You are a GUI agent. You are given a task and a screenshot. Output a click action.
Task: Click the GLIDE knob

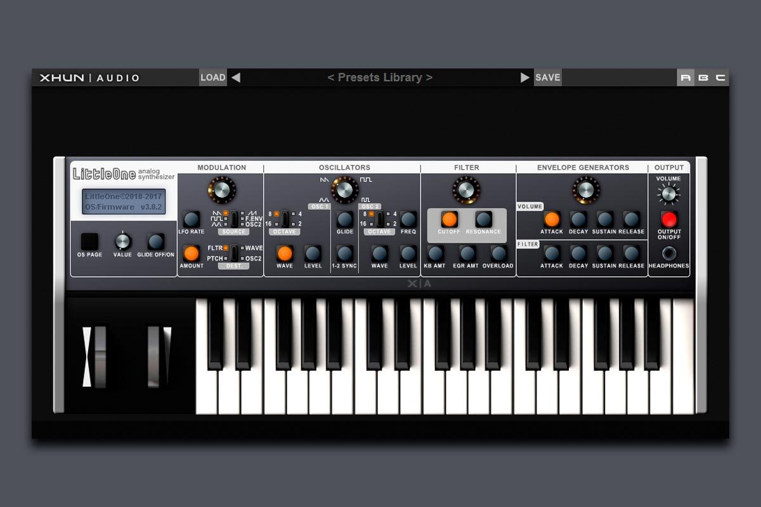click(x=345, y=219)
